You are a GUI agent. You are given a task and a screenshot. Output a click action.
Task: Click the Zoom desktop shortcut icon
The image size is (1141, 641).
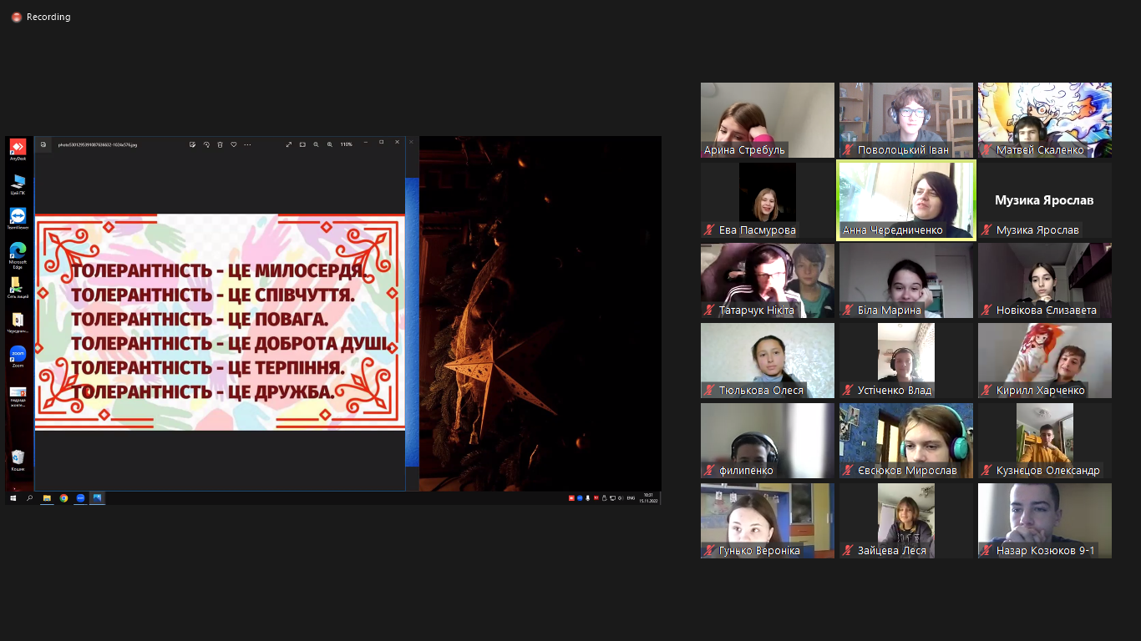[x=18, y=355]
